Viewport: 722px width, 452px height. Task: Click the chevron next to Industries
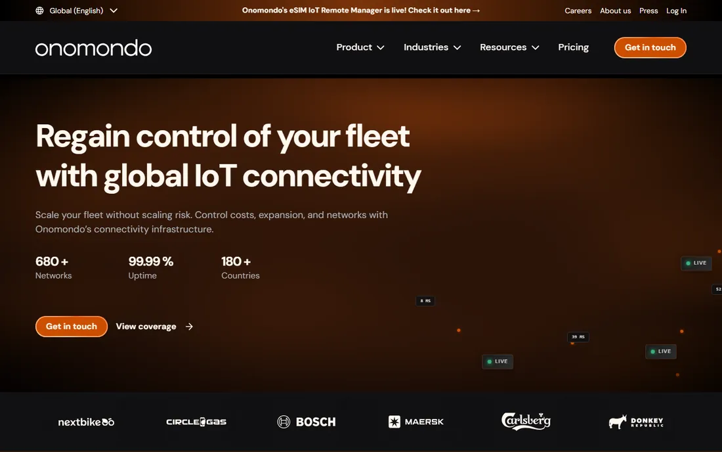(x=457, y=47)
